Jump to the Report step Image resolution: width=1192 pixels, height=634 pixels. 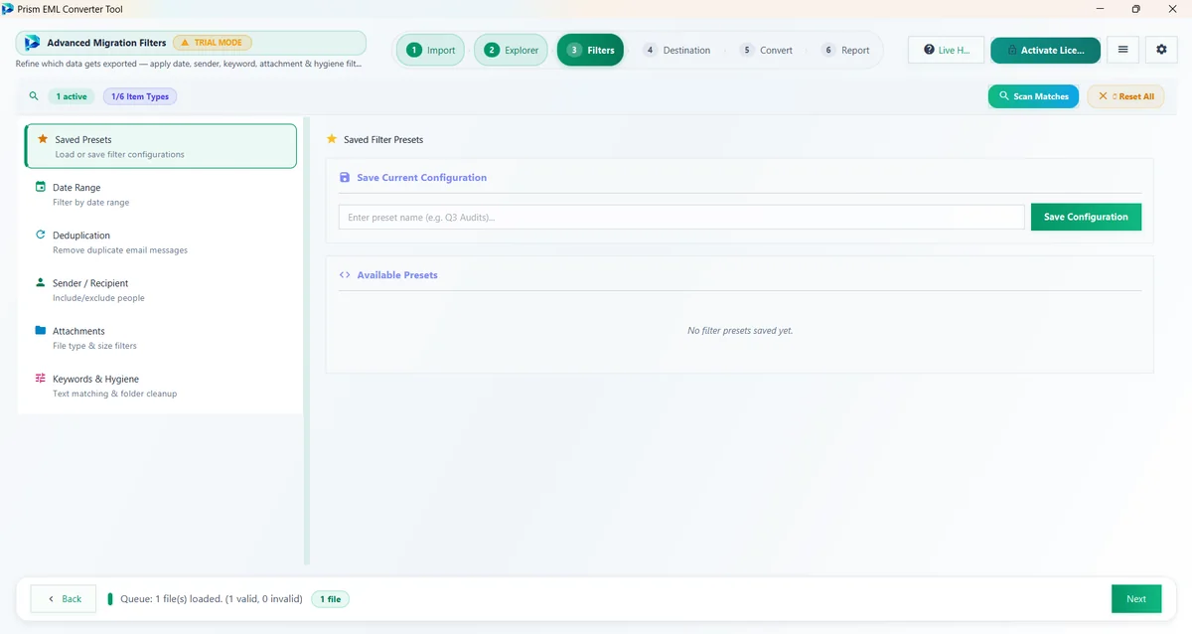845,50
